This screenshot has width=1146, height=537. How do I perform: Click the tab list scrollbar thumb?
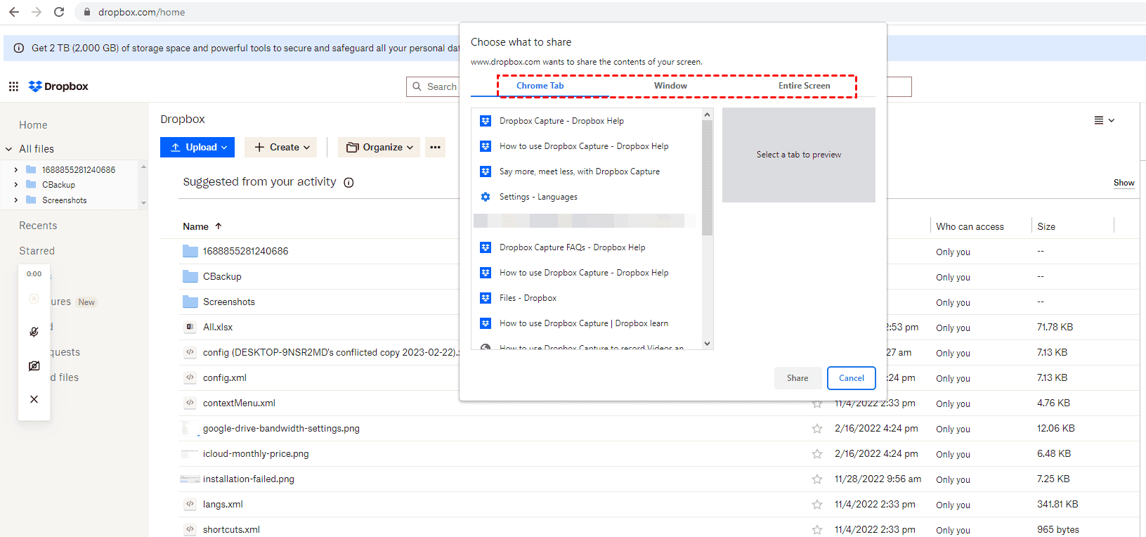tap(708, 177)
